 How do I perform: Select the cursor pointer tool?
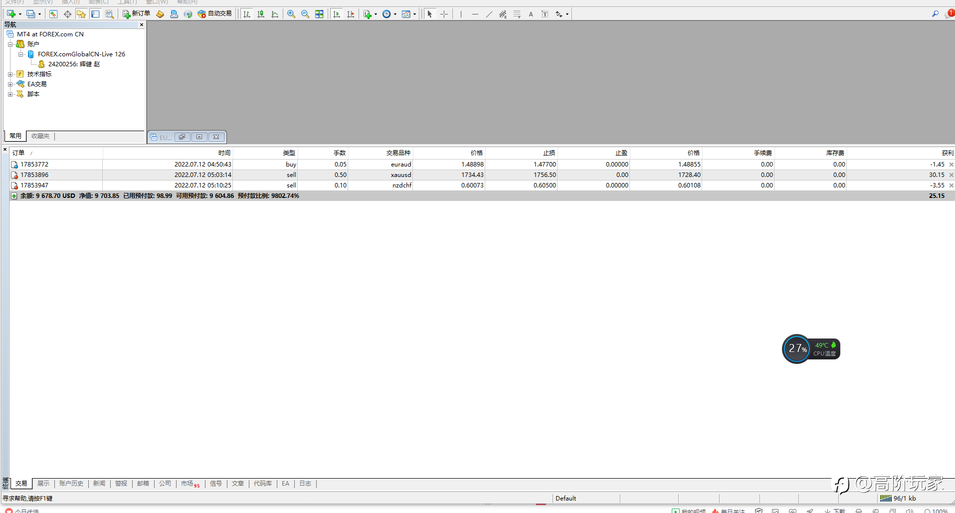click(x=430, y=14)
